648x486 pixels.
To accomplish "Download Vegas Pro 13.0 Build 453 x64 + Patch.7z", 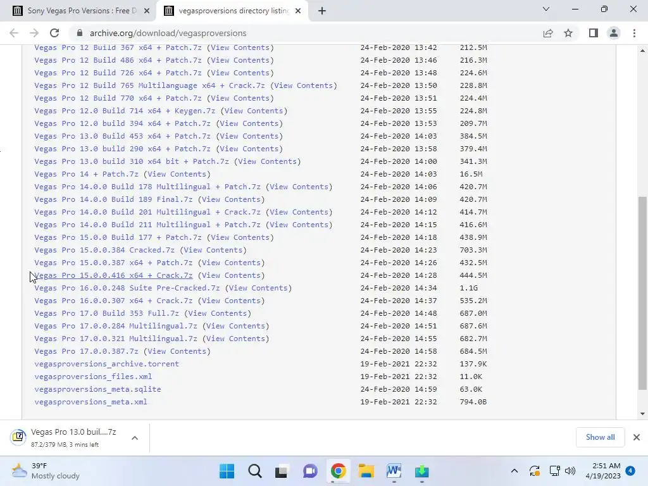I will (x=122, y=136).
